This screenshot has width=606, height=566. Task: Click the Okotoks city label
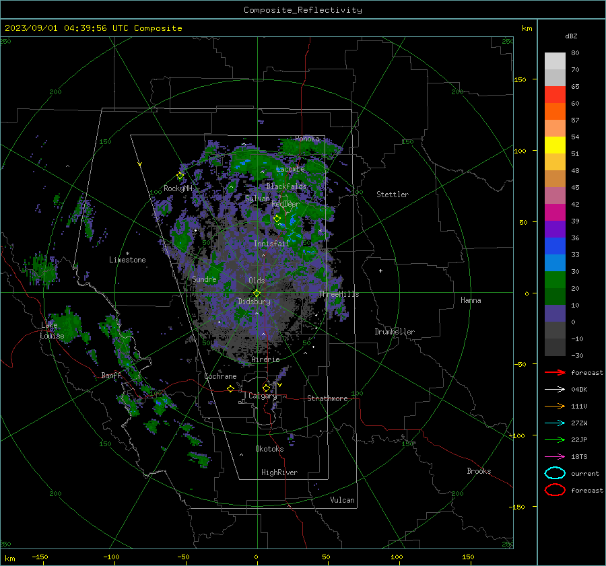(269, 449)
